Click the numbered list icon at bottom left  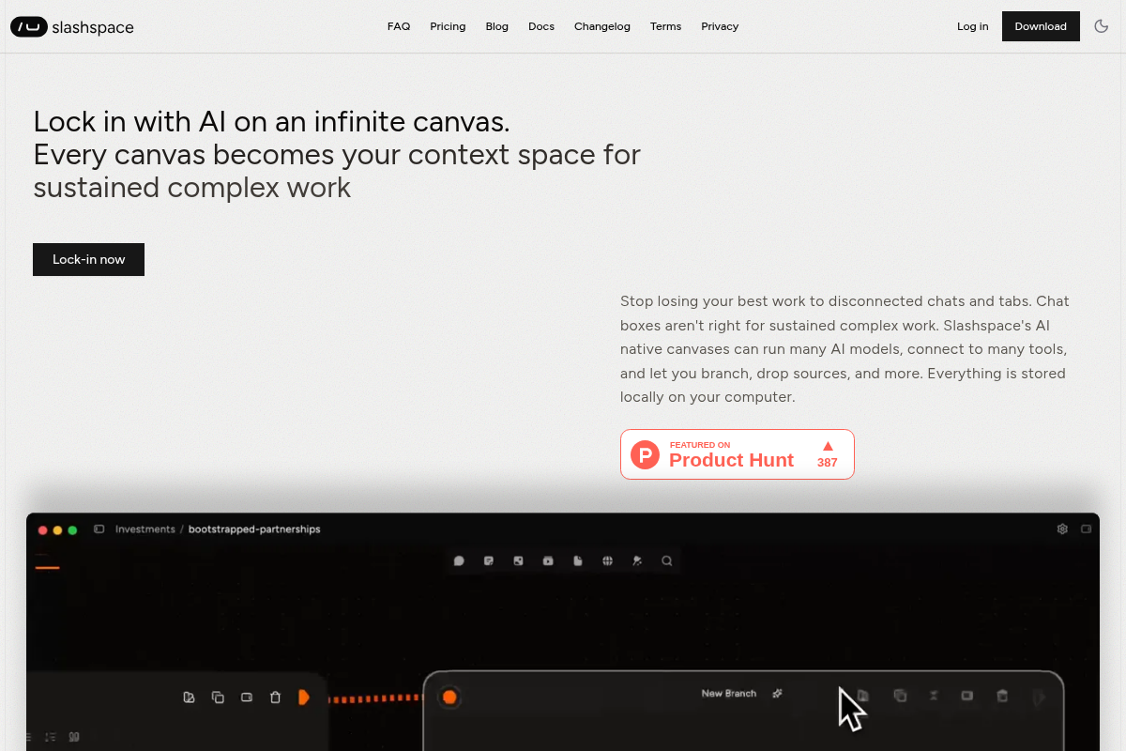[51, 737]
